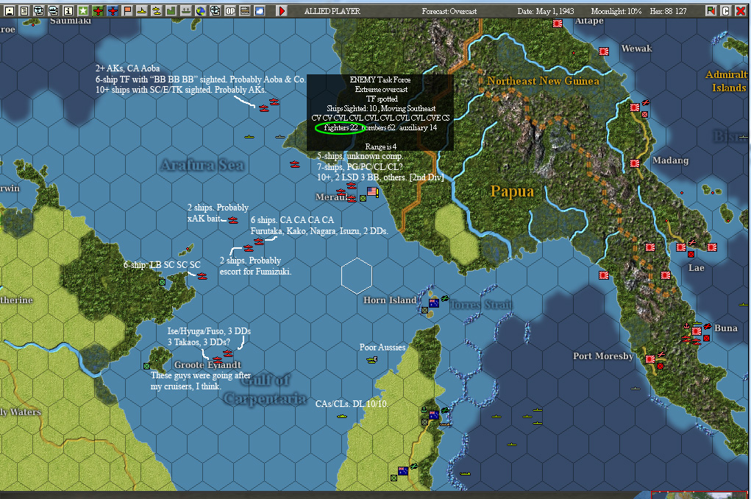Click the single yellow ship silhouette icon
The image size is (751, 499).
[142, 10]
